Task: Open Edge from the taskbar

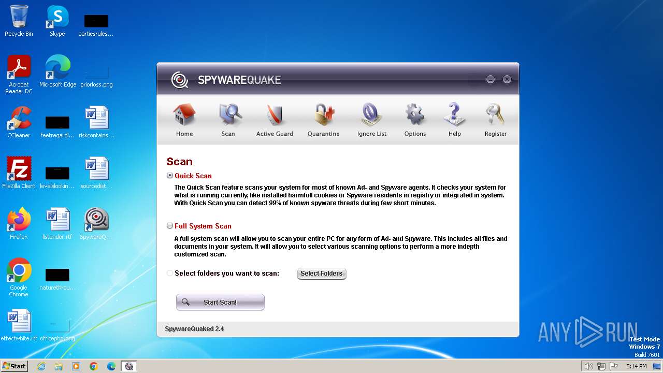Action: coord(111,366)
